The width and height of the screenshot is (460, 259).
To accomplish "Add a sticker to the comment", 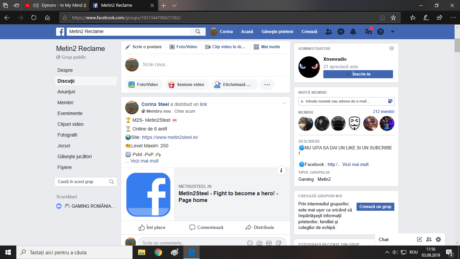I will pos(279,243).
